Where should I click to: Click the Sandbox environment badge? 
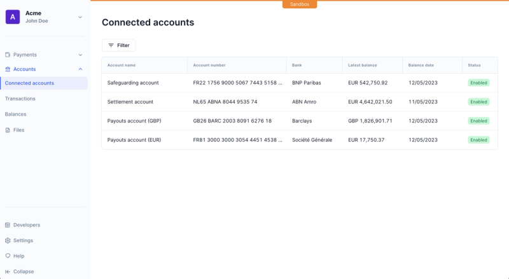[x=300, y=4]
